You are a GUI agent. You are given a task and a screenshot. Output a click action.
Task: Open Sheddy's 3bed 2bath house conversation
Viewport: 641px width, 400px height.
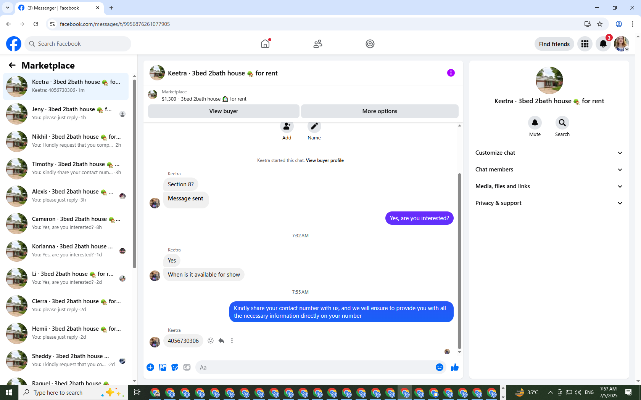(66, 360)
